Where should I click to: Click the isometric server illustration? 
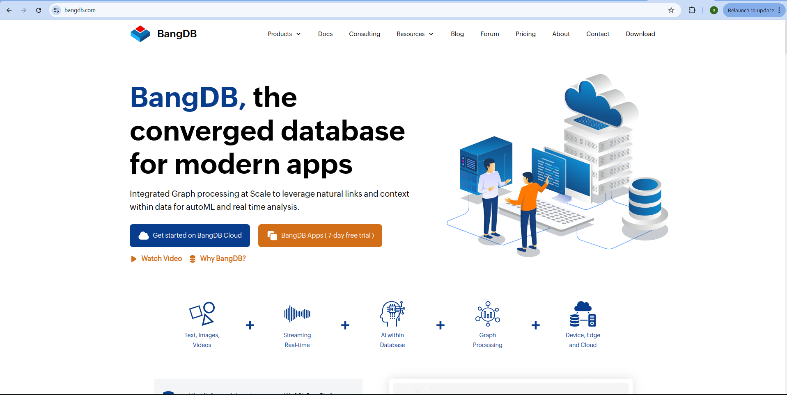558,165
